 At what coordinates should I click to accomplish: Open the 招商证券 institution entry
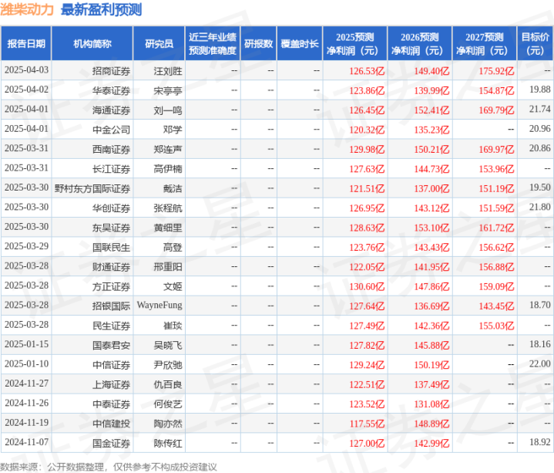tap(112, 70)
